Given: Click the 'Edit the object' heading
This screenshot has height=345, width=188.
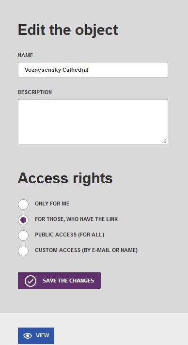Looking at the screenshot, I should click(68, 30).
